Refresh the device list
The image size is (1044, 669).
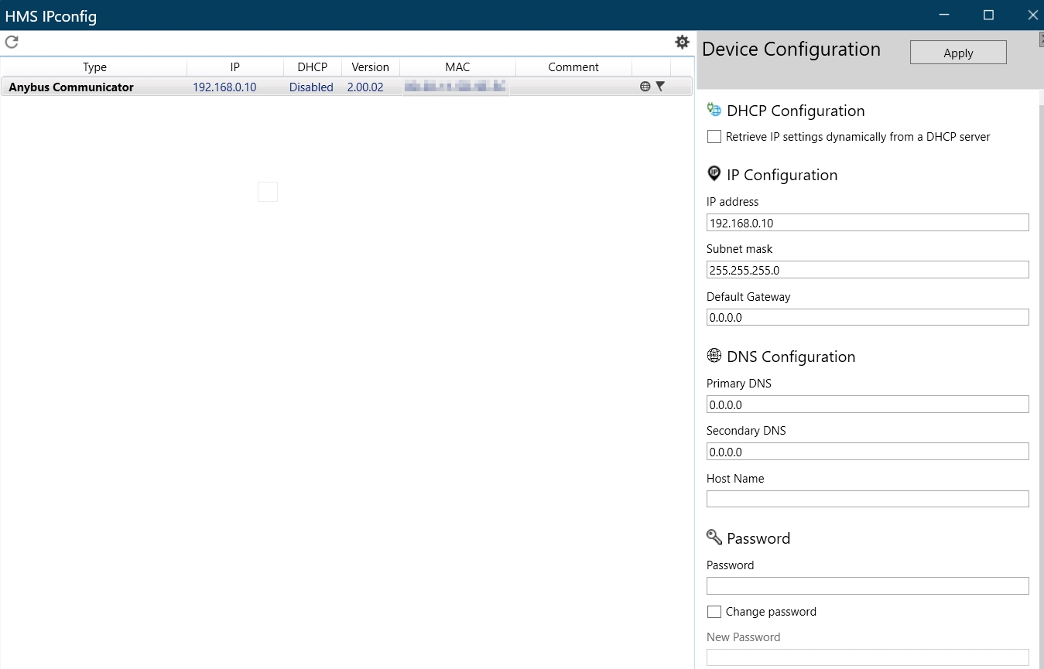pyautogui.click(x=12, y=42)
